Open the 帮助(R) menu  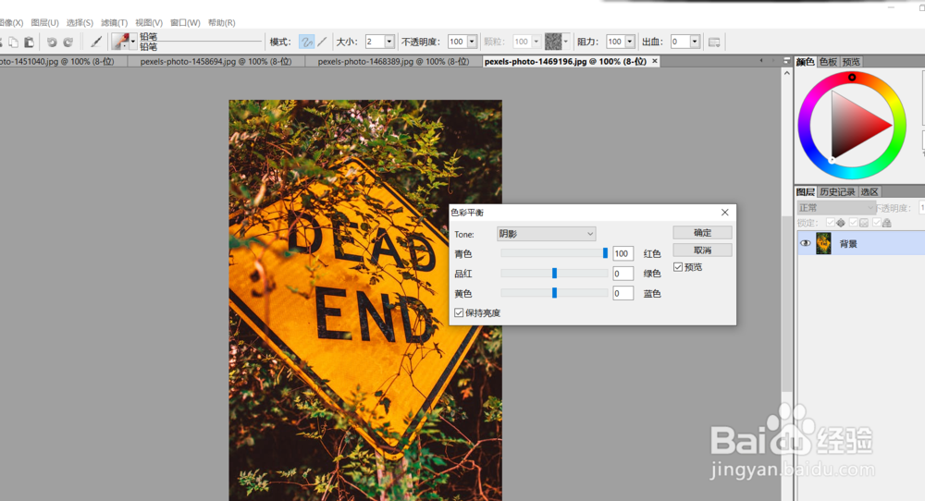tap(221, 22)
